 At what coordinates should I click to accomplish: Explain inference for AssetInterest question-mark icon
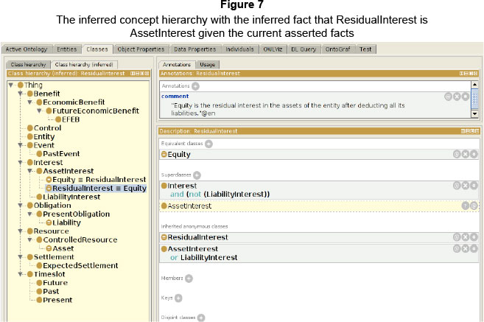pos(464,206)
